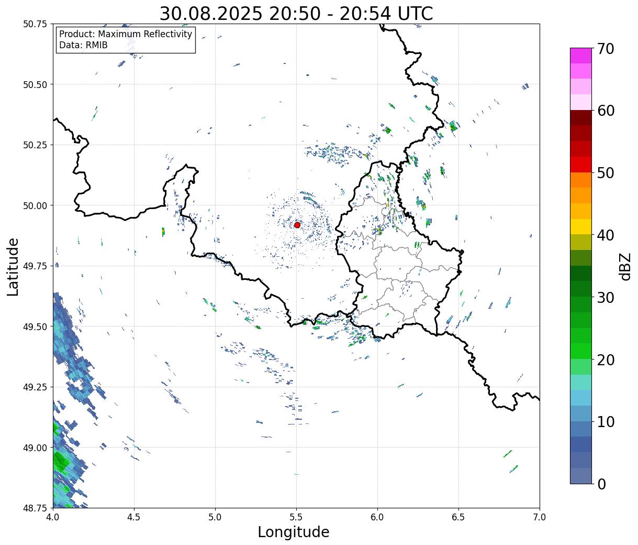The width and height of the screenshot is (638, 545).
Task: Click the 'Data: RMIB' legend text
Action: tap(83, 45)
